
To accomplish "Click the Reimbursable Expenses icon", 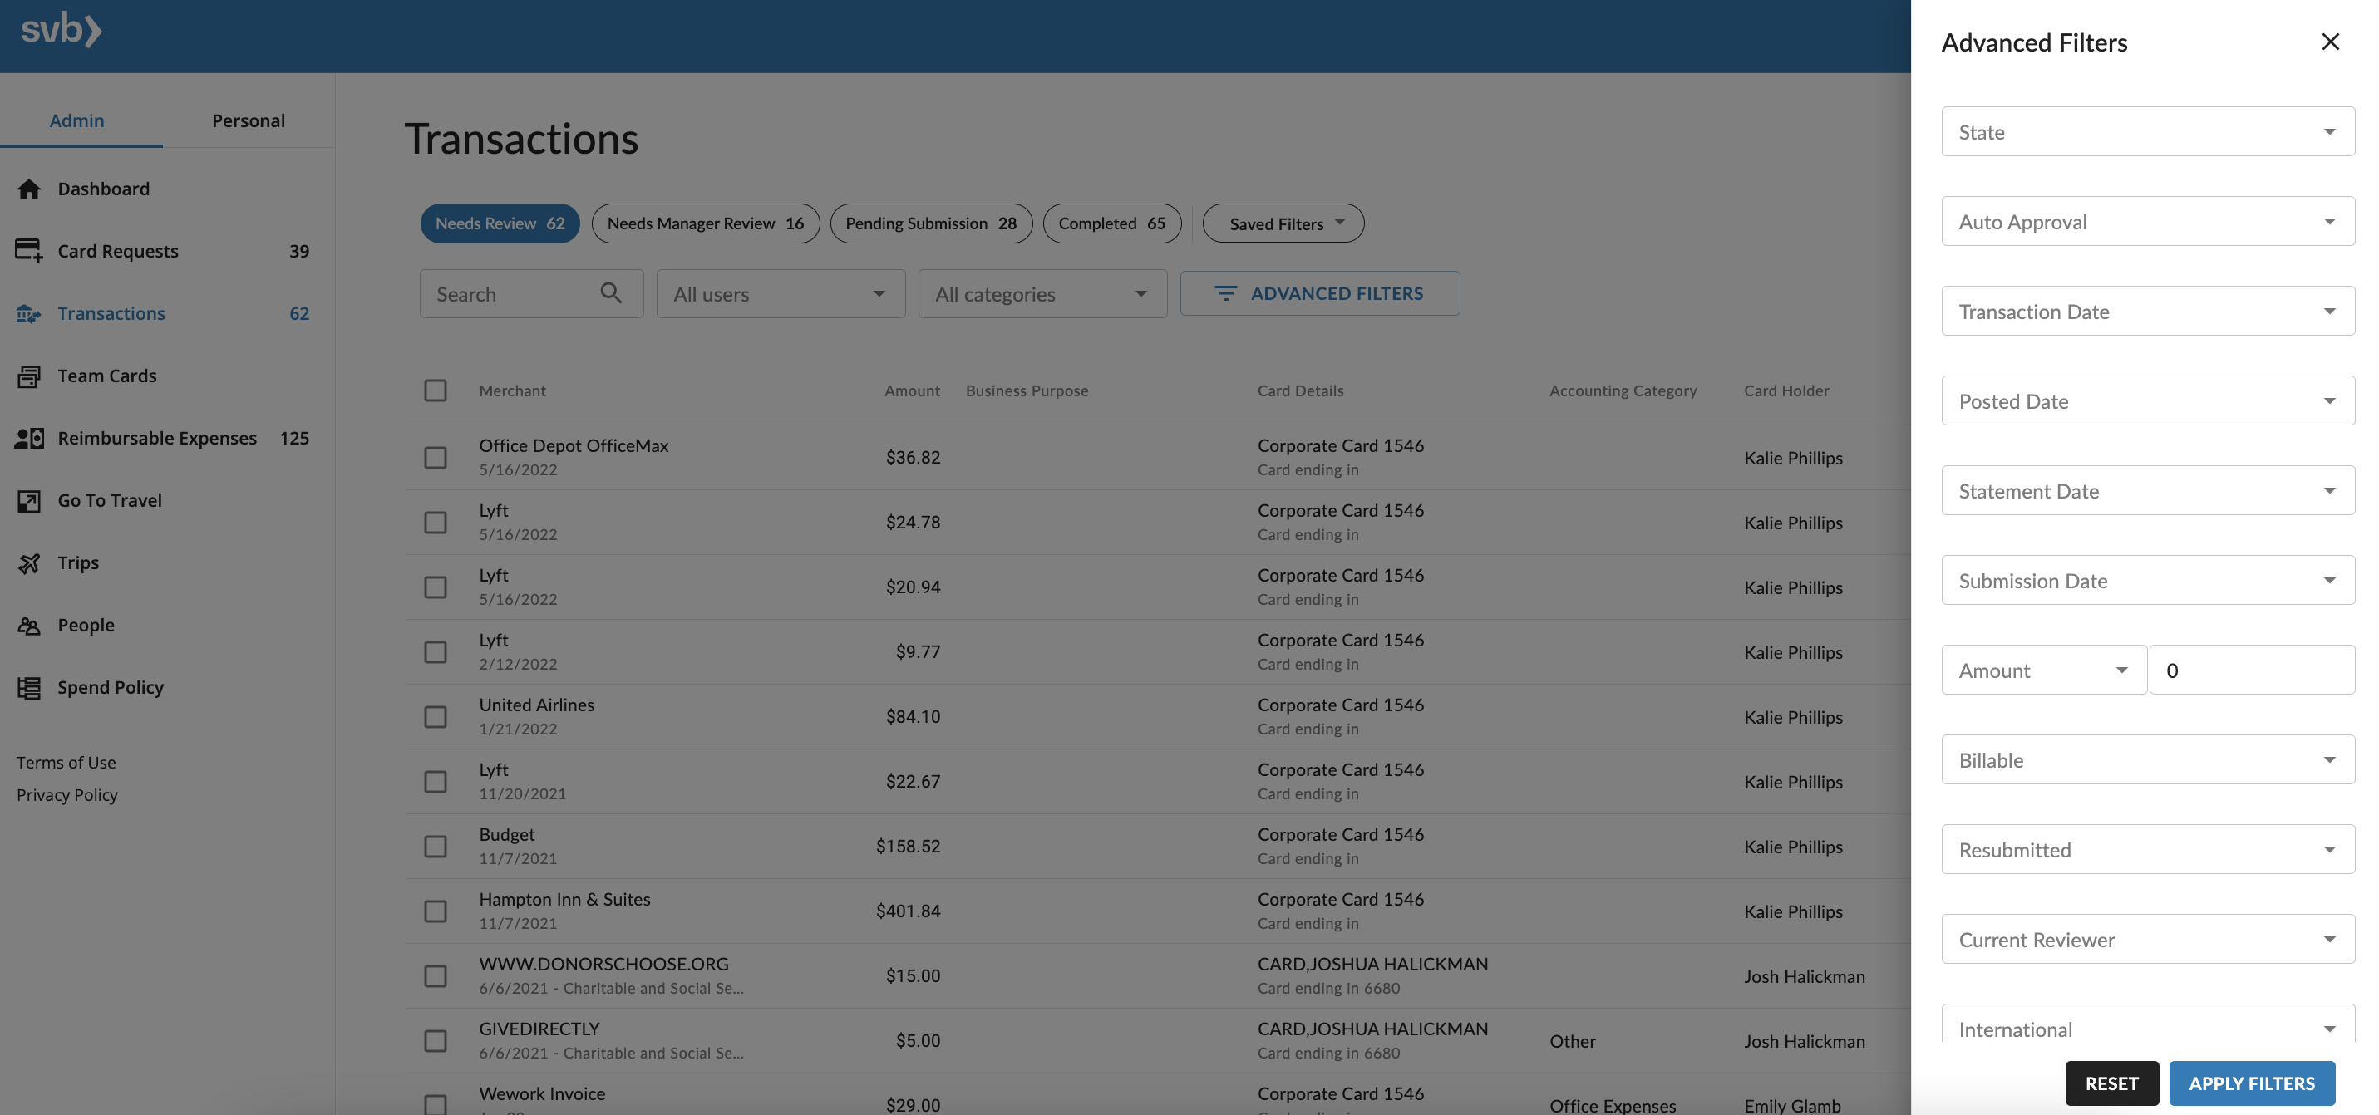I will (28, 439).
